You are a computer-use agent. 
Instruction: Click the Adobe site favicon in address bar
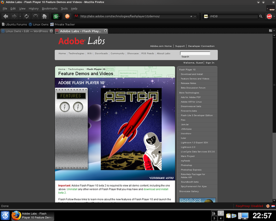pyautogui.click(x=76, y=16)
